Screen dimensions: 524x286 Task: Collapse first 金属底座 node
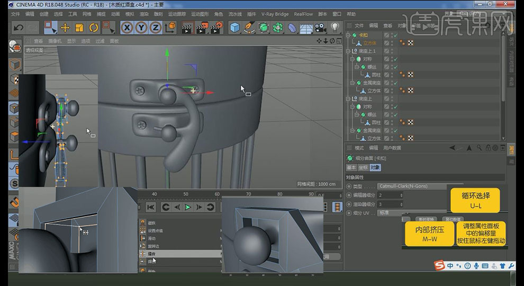tap(352, 83)
